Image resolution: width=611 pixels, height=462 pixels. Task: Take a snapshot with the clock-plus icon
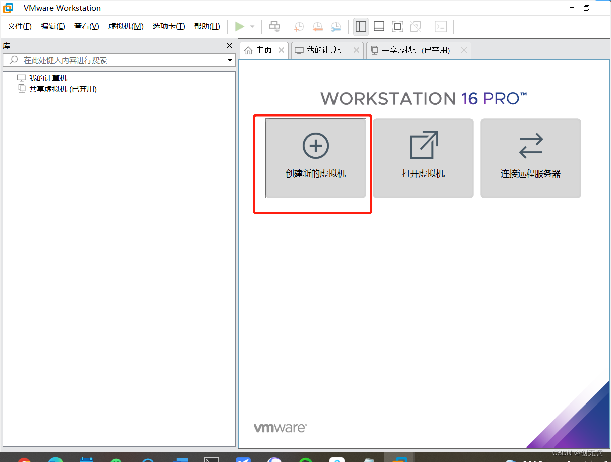[x=299, y=26]
